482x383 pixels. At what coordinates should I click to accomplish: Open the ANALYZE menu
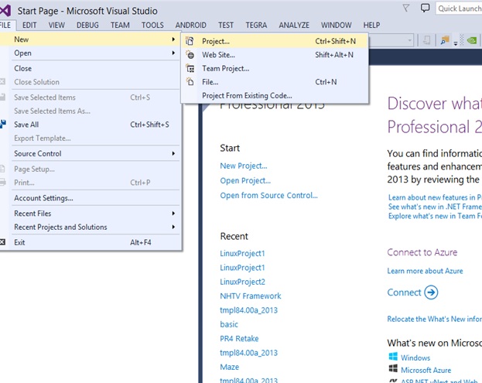tap(294, 25)
